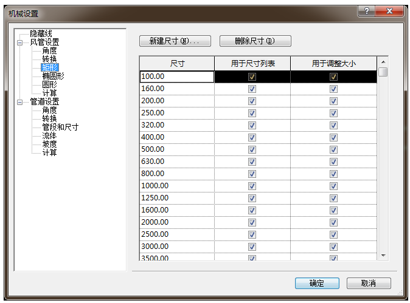Screen dimensions: 410x303
Task: Select 角度 under 风管设置
Action: coord(49,50)
